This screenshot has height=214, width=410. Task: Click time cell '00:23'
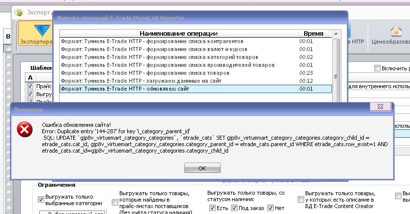(x=306, y=73)
